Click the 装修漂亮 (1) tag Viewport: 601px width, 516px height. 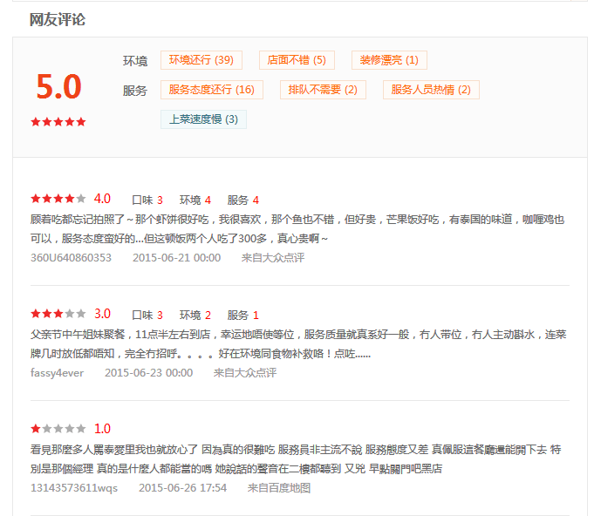[389, 60]
